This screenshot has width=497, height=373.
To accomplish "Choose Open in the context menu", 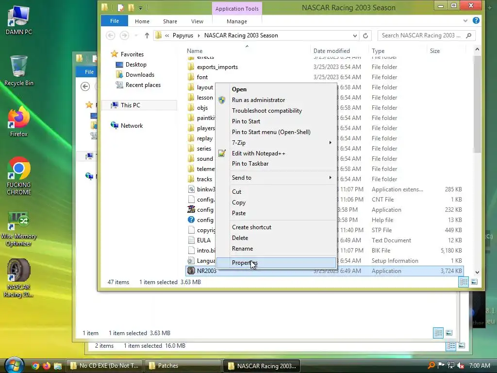I will coord(239,89).
